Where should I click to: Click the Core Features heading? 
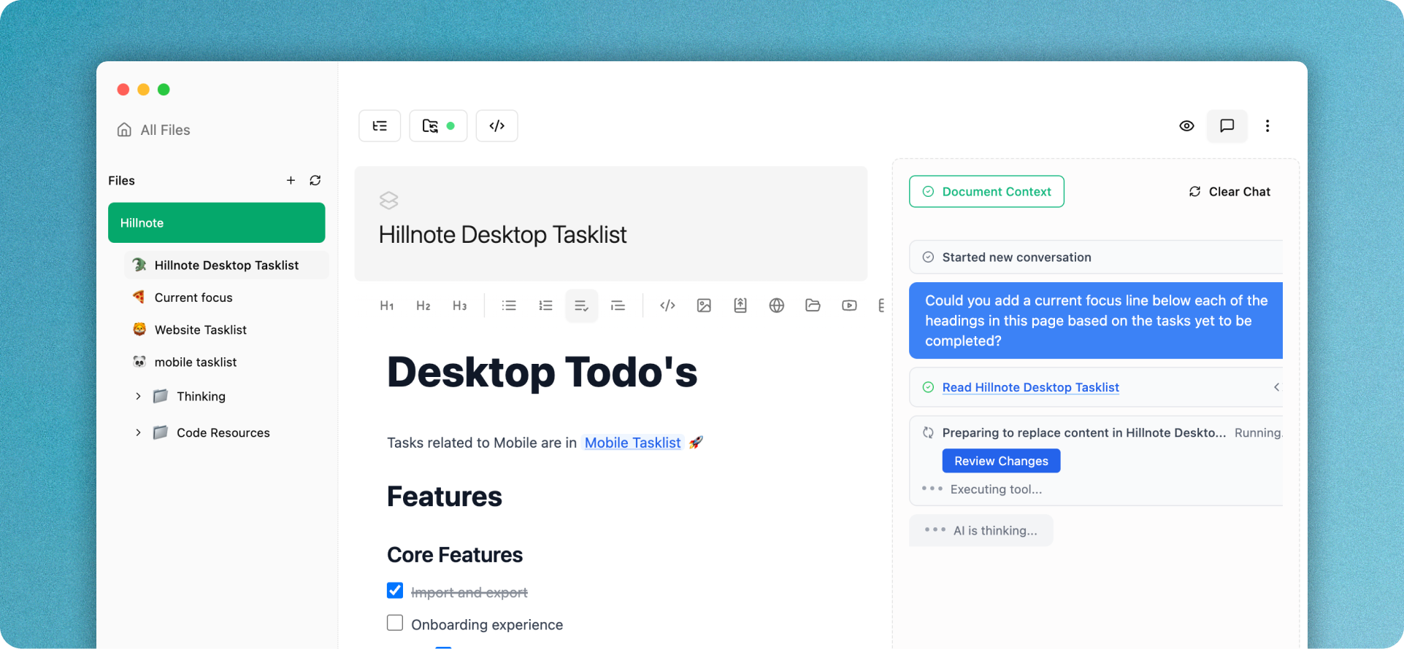click(x=455, y=555)
